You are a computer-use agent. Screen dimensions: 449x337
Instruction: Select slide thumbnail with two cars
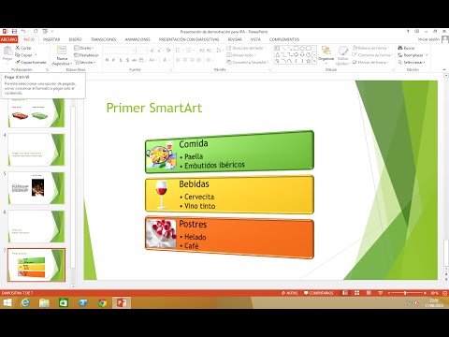(x=36, y=112)
